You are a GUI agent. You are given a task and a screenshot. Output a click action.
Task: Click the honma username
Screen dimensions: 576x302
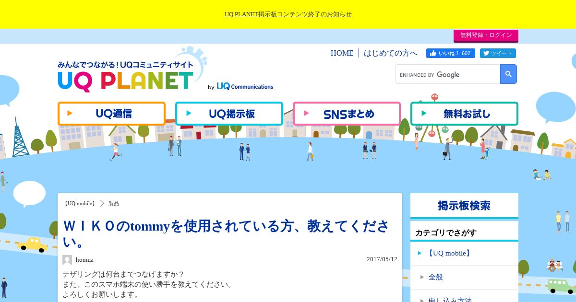pos(84,260)
